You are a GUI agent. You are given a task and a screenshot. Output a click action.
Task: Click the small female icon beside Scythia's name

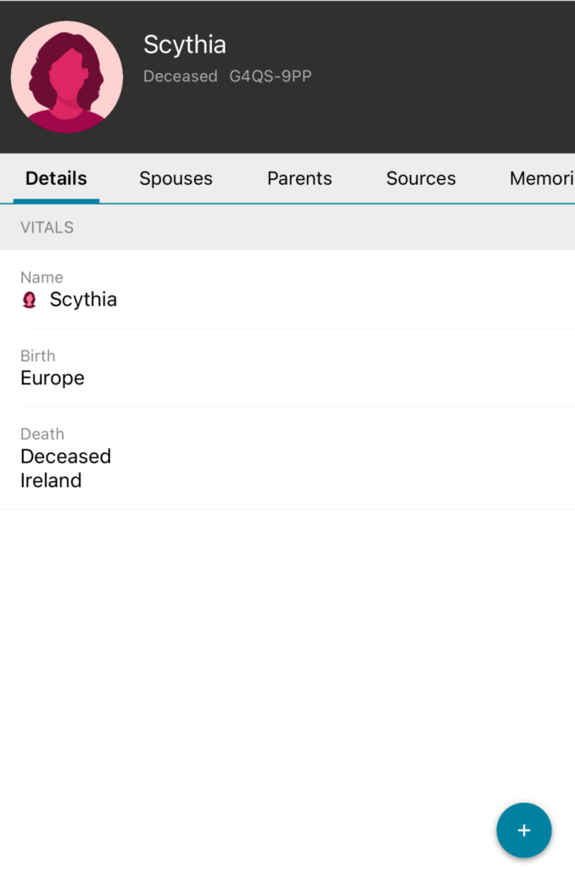click(x=30, y=300)
